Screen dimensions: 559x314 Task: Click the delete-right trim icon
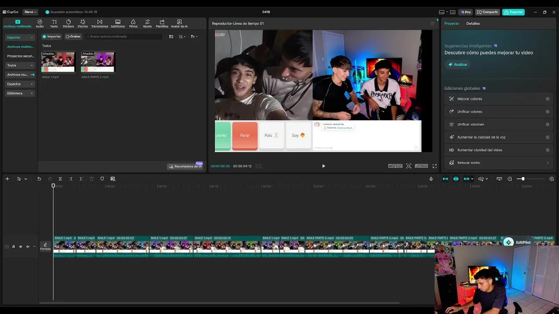(x=81, y=179)
